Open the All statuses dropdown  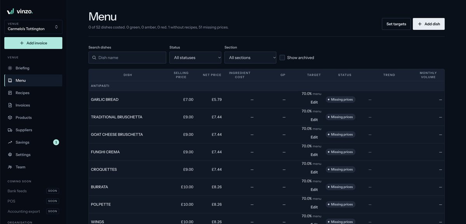(x=195, y=58)
